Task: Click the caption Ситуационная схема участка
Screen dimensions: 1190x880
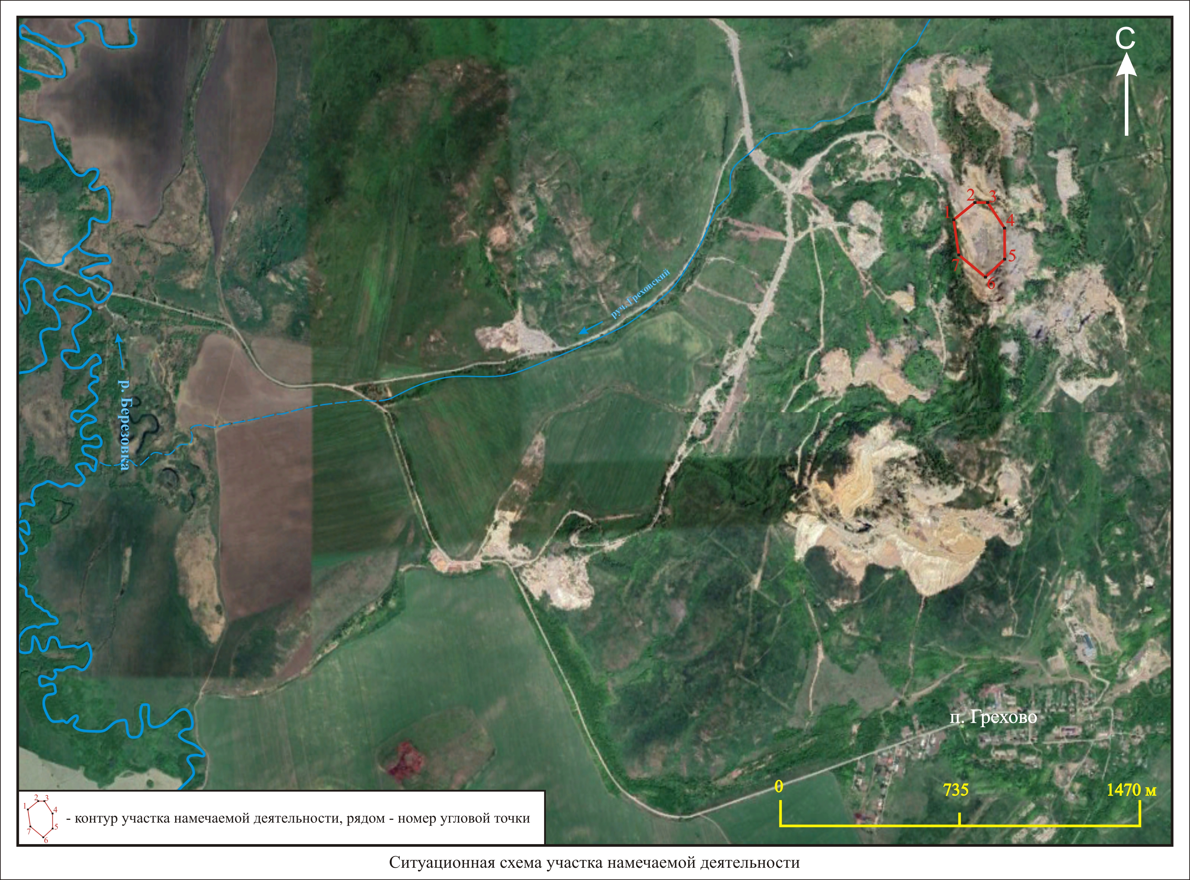Action: 595,862
